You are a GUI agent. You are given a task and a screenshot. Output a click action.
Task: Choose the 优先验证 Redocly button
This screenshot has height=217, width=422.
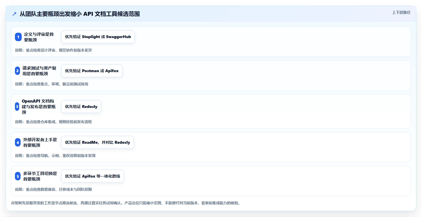click(x=81, y=107)
